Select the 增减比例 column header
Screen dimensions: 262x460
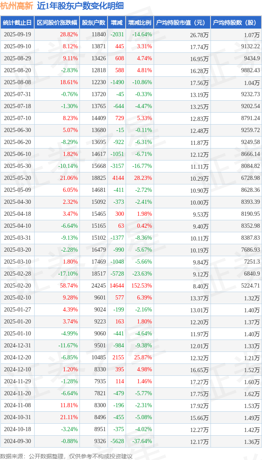pyautogui.click(x=139, y=23)
